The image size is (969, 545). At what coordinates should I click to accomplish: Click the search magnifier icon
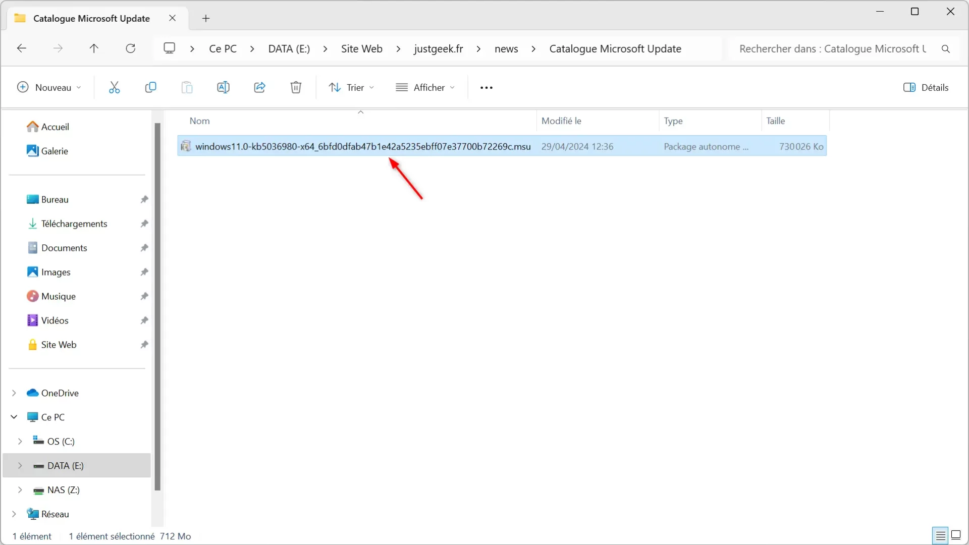946,49
